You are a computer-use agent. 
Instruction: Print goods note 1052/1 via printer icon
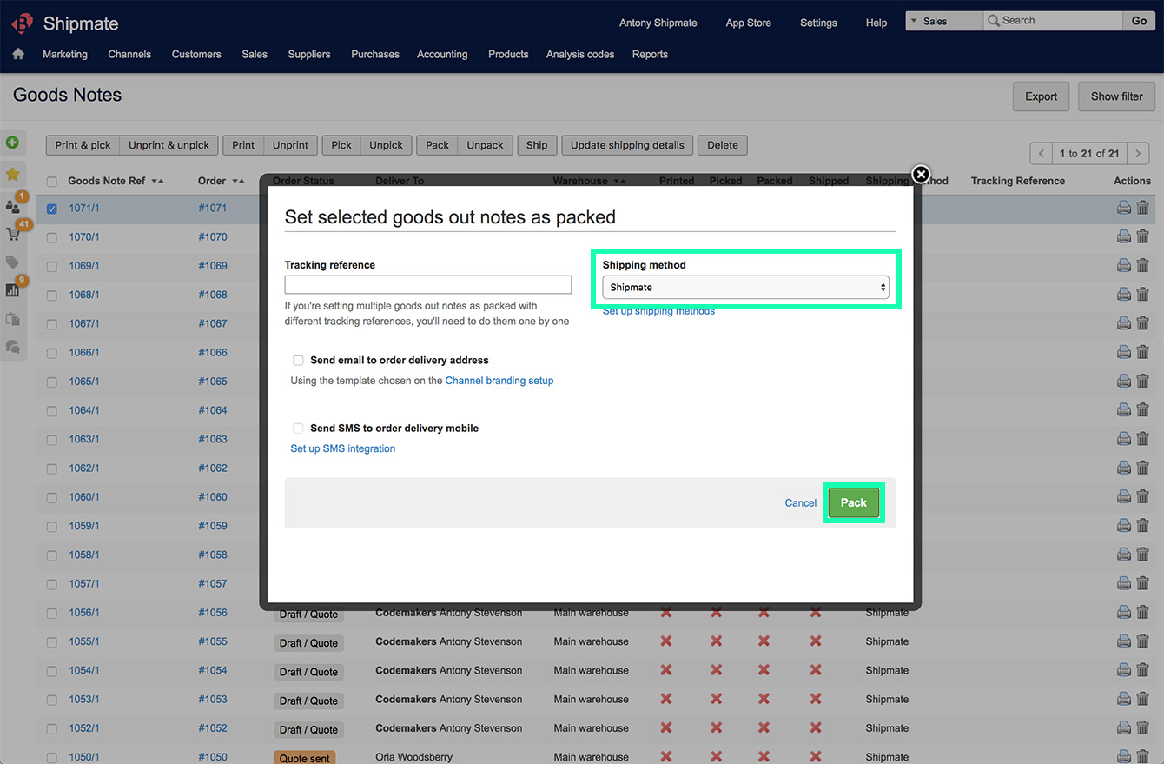pyautogui.click(x=1123, y=727)
